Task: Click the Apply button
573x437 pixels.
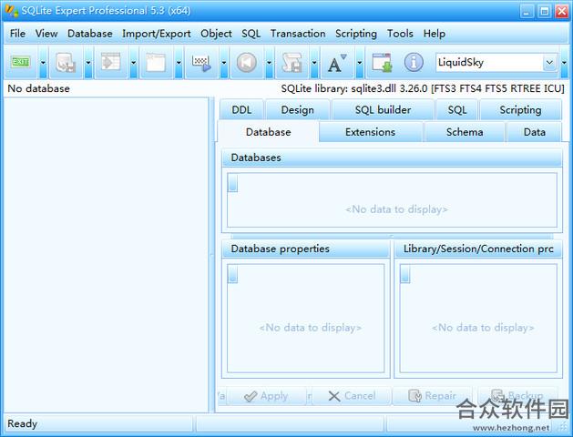Action: pos(266,396)
